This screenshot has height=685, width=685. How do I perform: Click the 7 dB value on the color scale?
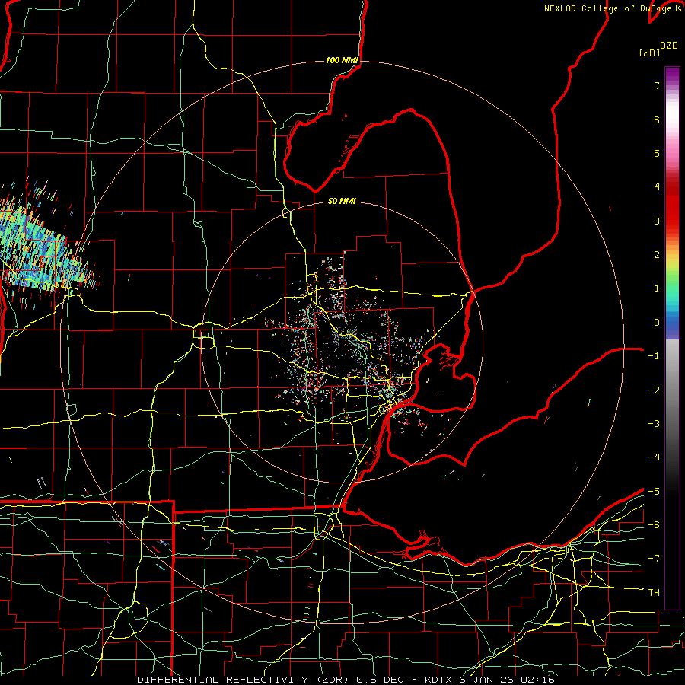(657, 85)
